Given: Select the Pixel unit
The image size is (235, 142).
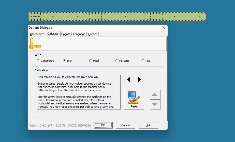Looking at the screenshot, I should (94, 61).
